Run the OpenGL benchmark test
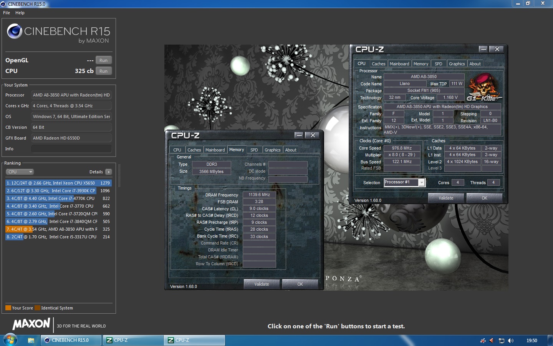Image resolution: width=553 pixels, height=346 pixels. pyautogui.click(x=103, y=60)
